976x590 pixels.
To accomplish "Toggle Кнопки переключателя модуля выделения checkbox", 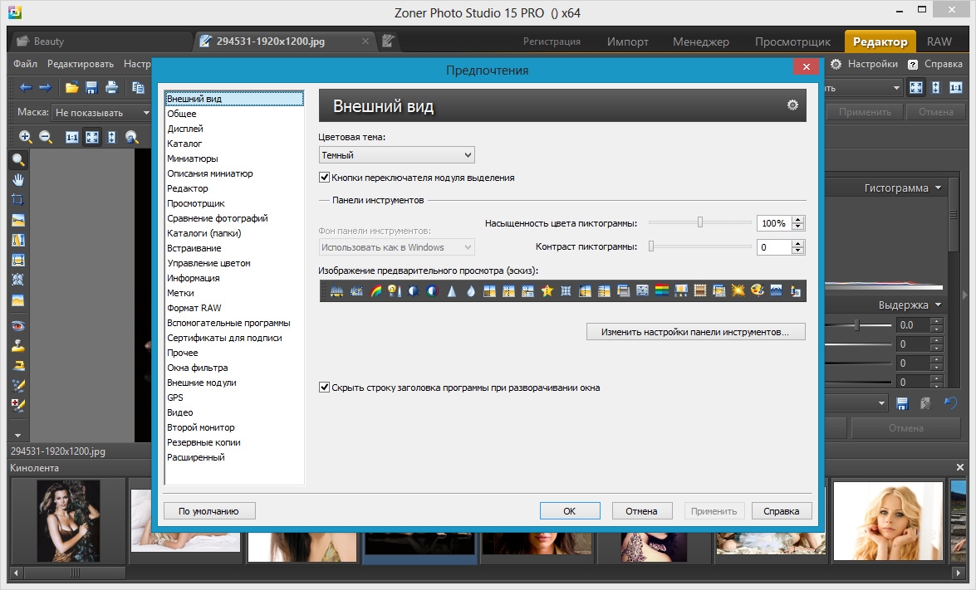I will tap(324, 178).
